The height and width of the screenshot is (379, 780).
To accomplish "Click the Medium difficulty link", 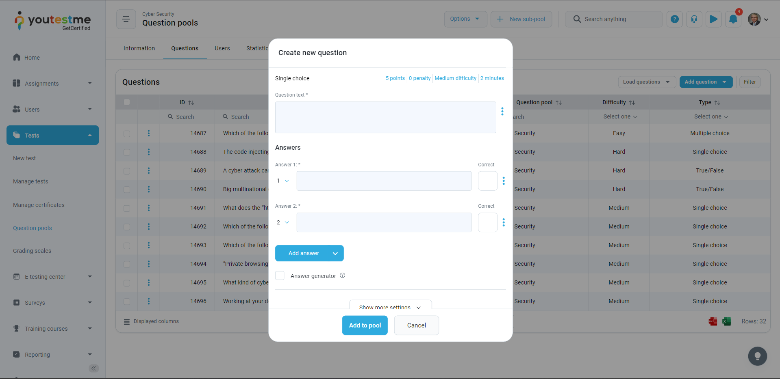I will 455,78.
